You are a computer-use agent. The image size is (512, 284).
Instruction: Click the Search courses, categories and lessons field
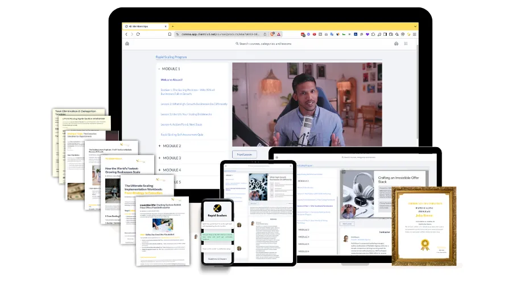263,44
